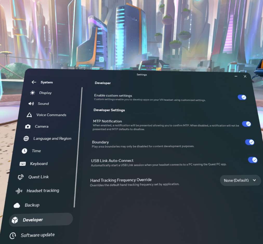This screenshot has height=244, width=263.
Task: Select the Quest Link icon
Action: 21,177
